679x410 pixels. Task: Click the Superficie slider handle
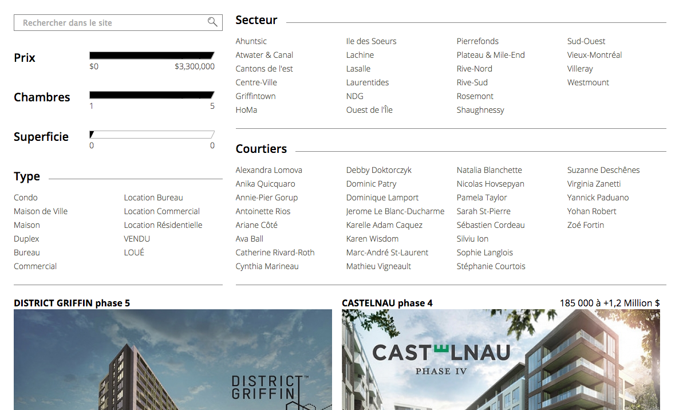[x=92, y=134]
